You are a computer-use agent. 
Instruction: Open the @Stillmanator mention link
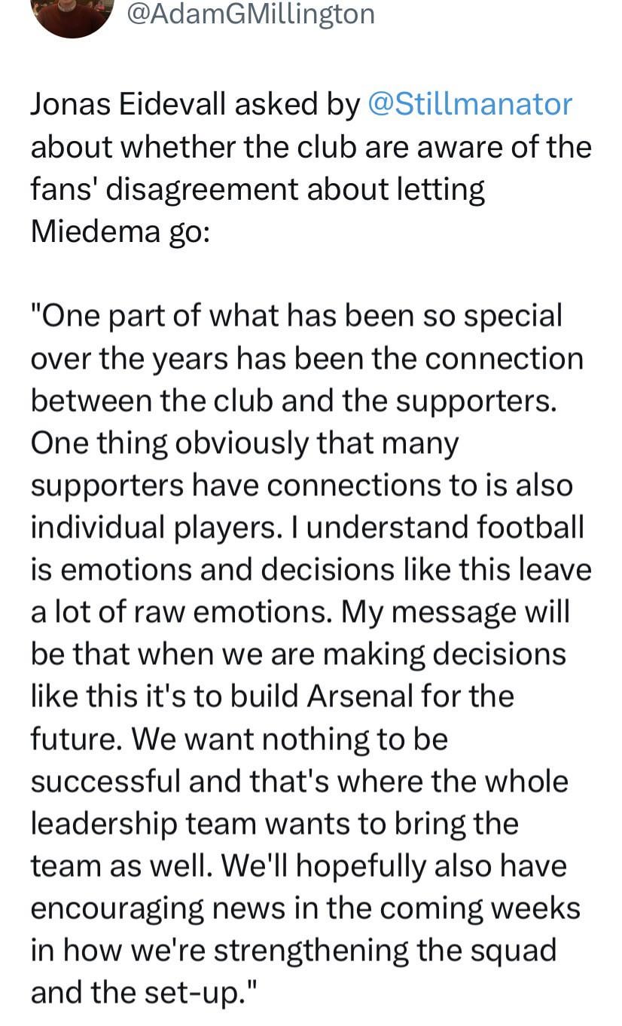tap(469, 103)
